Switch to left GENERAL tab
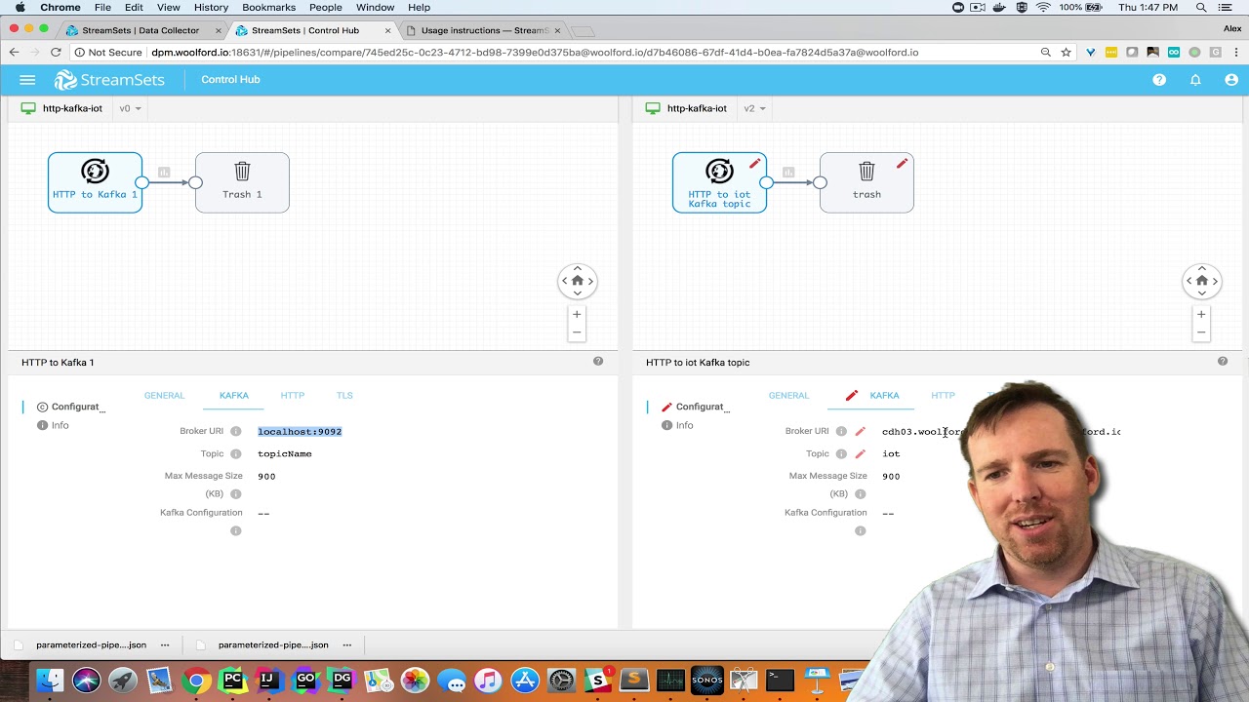The image size is (1249, 702). pyautogui.click(x=164, y=395)
